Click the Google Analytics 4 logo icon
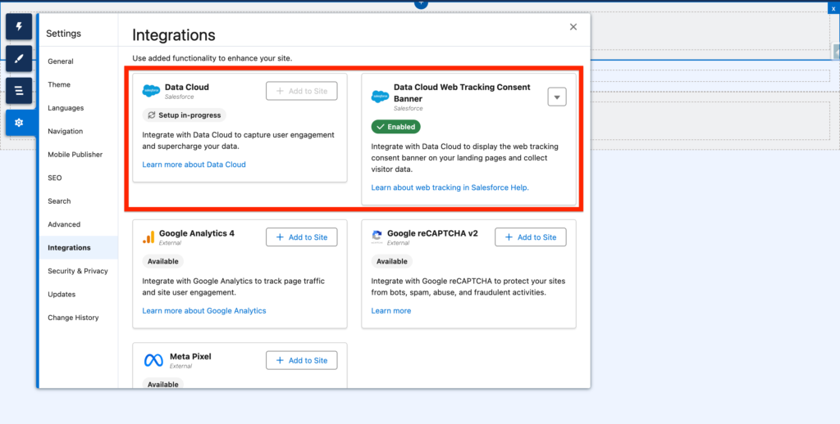Screen dimensions: 840x424 pyautogui.click(x=148, y=237)
